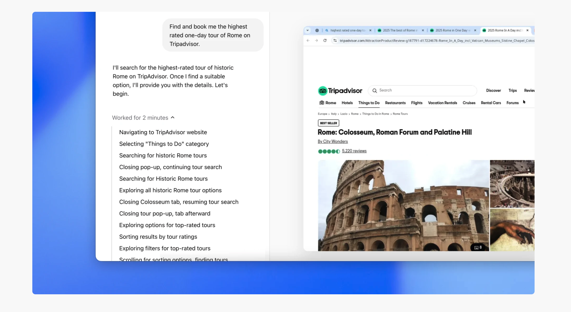Go forward in browser history
This screenshot has height=312, width=571.
coord(317,41)
